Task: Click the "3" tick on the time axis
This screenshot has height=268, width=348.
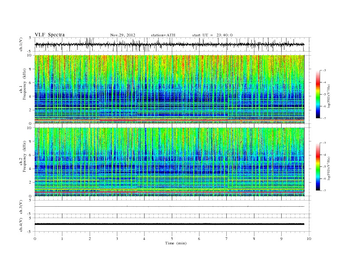Action: coord(117,239)
